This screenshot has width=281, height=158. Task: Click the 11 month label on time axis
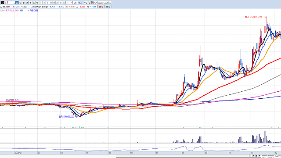(x=252, y=153)
